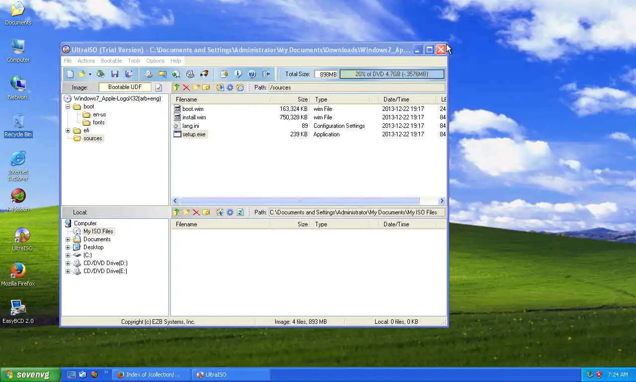Screen dimensions: 636x382
Task: Select boot.wim in the file list
Action: (x=193, y=109)
